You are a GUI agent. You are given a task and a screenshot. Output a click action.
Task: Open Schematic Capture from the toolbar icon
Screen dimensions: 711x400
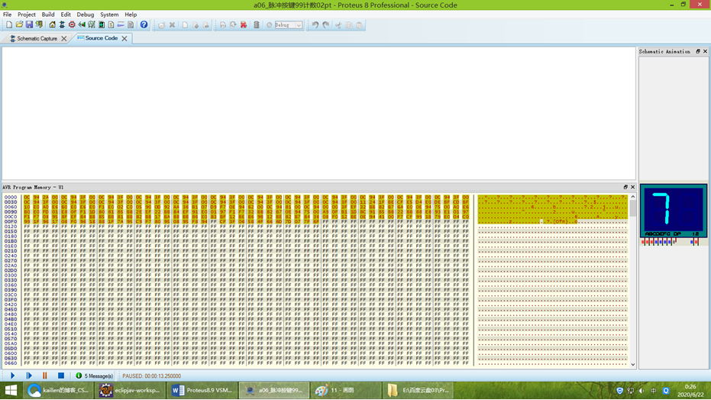pos(62,25)
